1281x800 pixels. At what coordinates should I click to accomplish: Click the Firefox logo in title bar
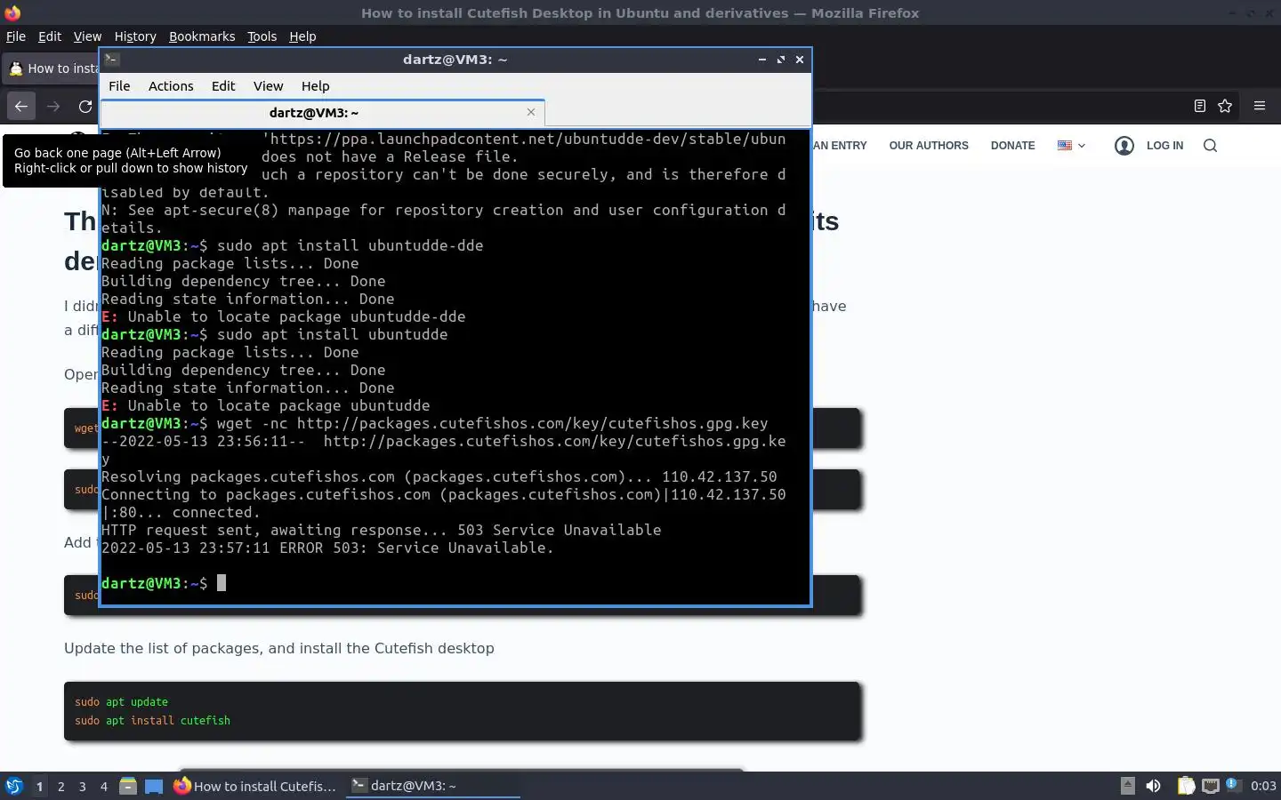[12, 12]
